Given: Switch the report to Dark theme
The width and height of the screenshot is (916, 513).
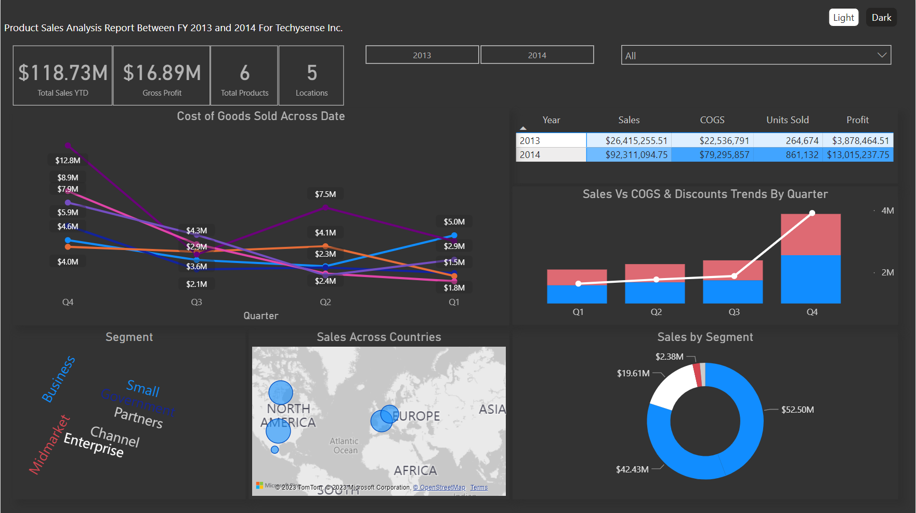Looking at the screenshot, I should pos(881,18).
